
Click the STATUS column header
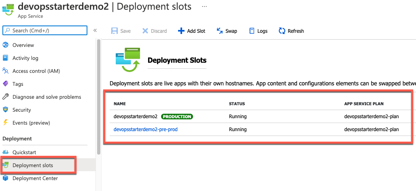coord(237,104)
